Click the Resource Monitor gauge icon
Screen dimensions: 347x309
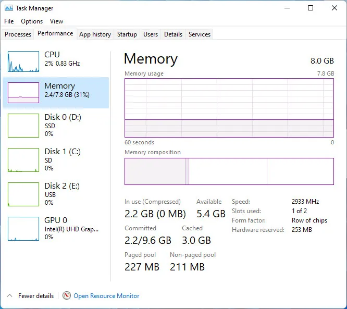67,295
